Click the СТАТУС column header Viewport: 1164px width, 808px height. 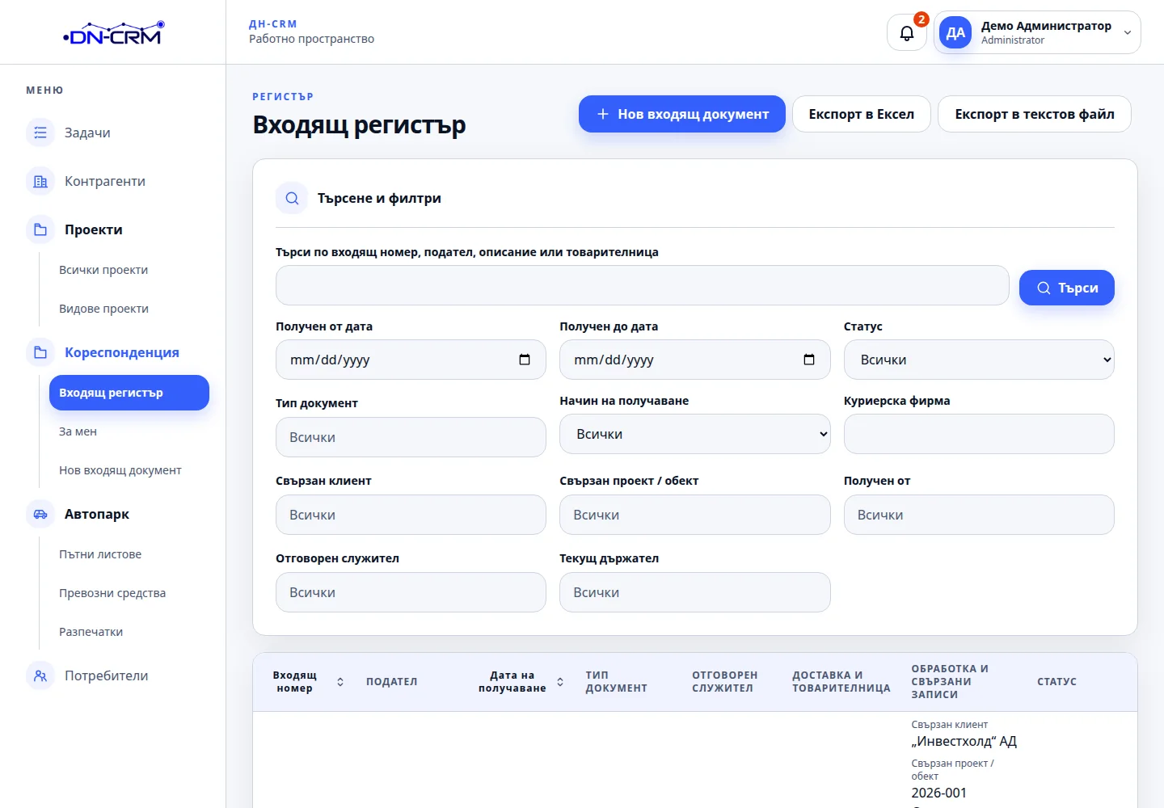pos(1056,682)
